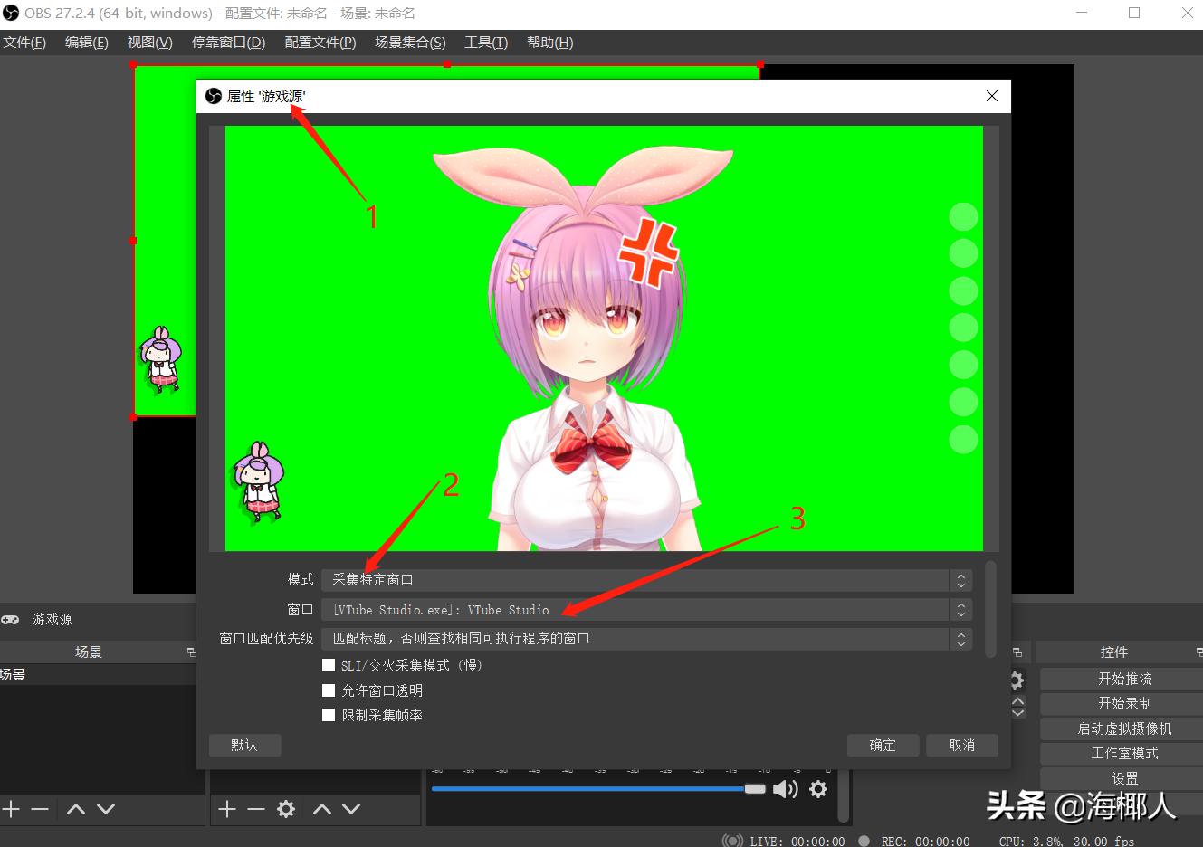Viewport: 1203px width, 847px height.
Task: Enable SLI/交火采集模式 checkbox
Action: point(329,665)
